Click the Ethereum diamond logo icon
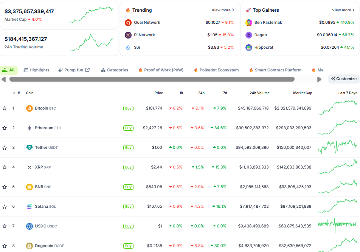Viewport: 360px width, 252px height. [29, 128]
